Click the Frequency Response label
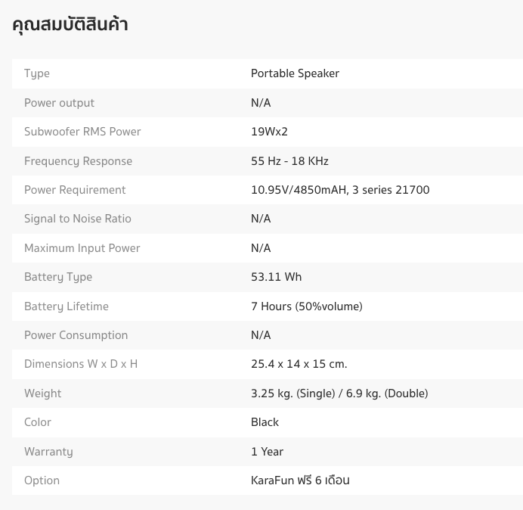The image size is (523, 510). click(78, 161)
